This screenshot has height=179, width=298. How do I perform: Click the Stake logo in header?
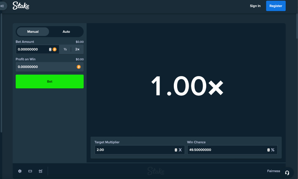(21, 6)
